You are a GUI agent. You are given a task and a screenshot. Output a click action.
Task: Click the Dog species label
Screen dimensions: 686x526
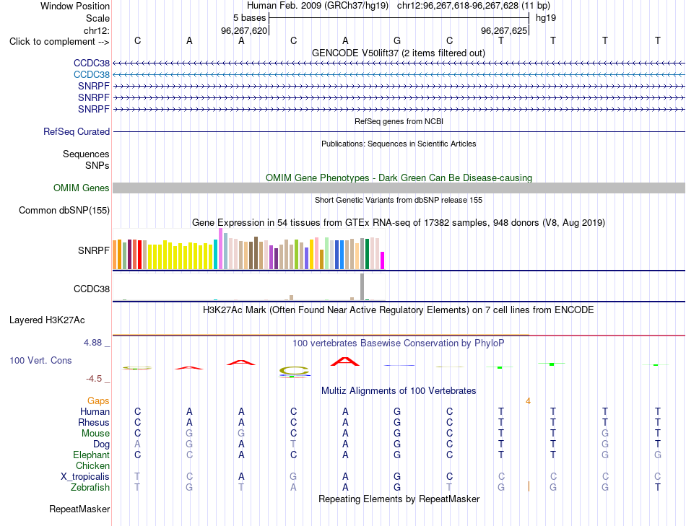point(102,444)
